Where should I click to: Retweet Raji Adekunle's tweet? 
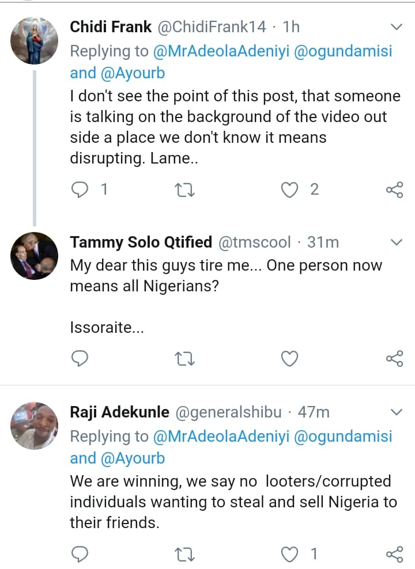pyautogui.click(x=184, y=554)
